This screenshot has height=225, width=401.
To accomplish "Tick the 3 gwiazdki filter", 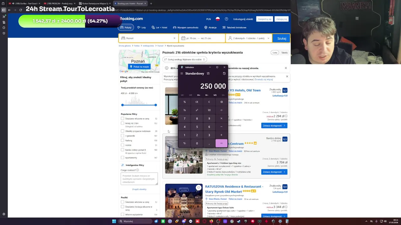I will (x=122, y=136).
